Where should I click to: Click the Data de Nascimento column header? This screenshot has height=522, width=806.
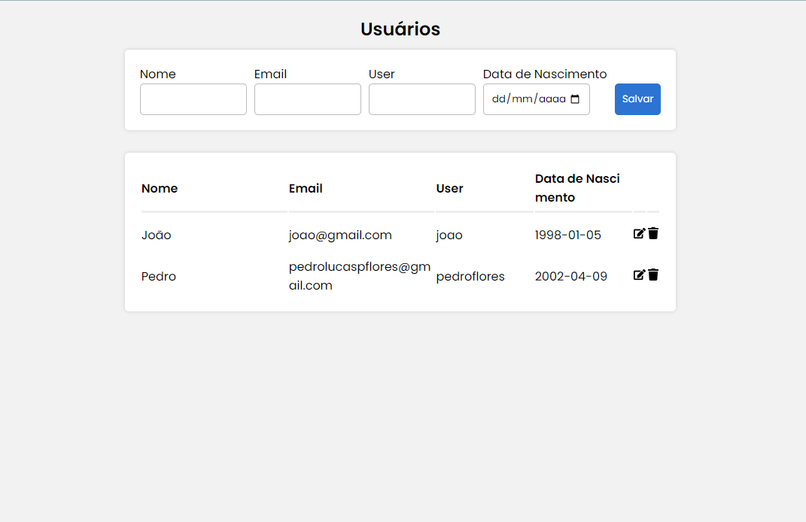tap(576, 188)
